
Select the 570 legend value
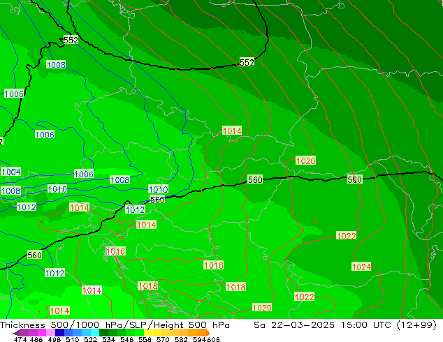(163, 339)
